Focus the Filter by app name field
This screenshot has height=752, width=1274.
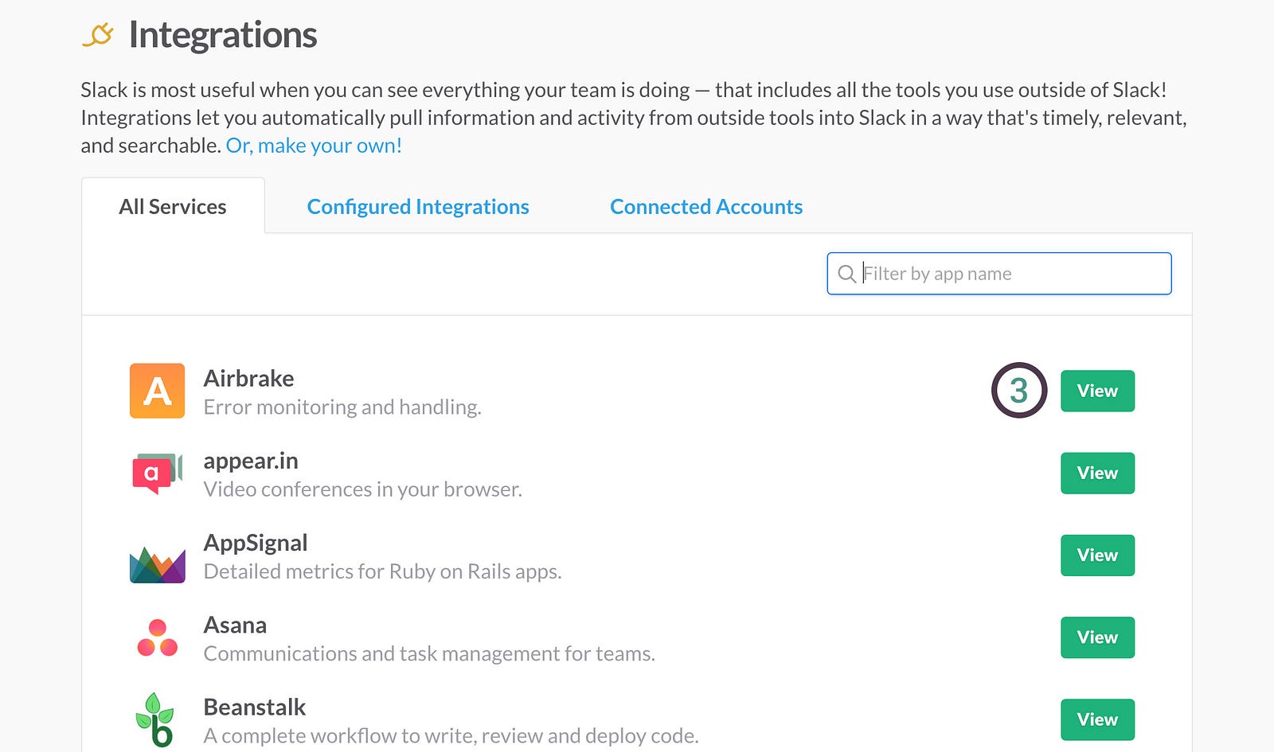click(x=1011, y=274)
